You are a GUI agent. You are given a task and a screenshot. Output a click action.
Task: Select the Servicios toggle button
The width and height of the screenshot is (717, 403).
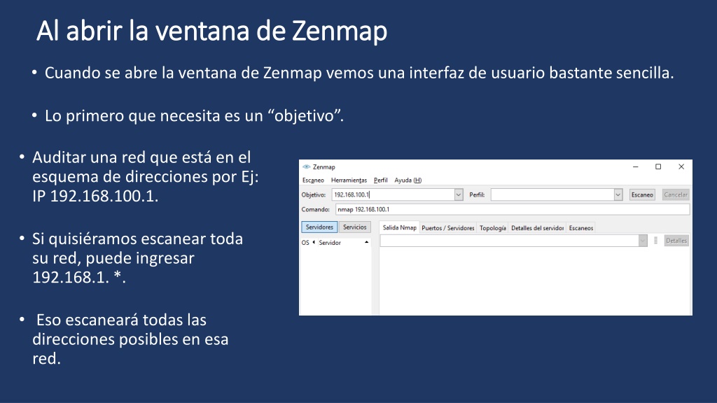point(355,227)
